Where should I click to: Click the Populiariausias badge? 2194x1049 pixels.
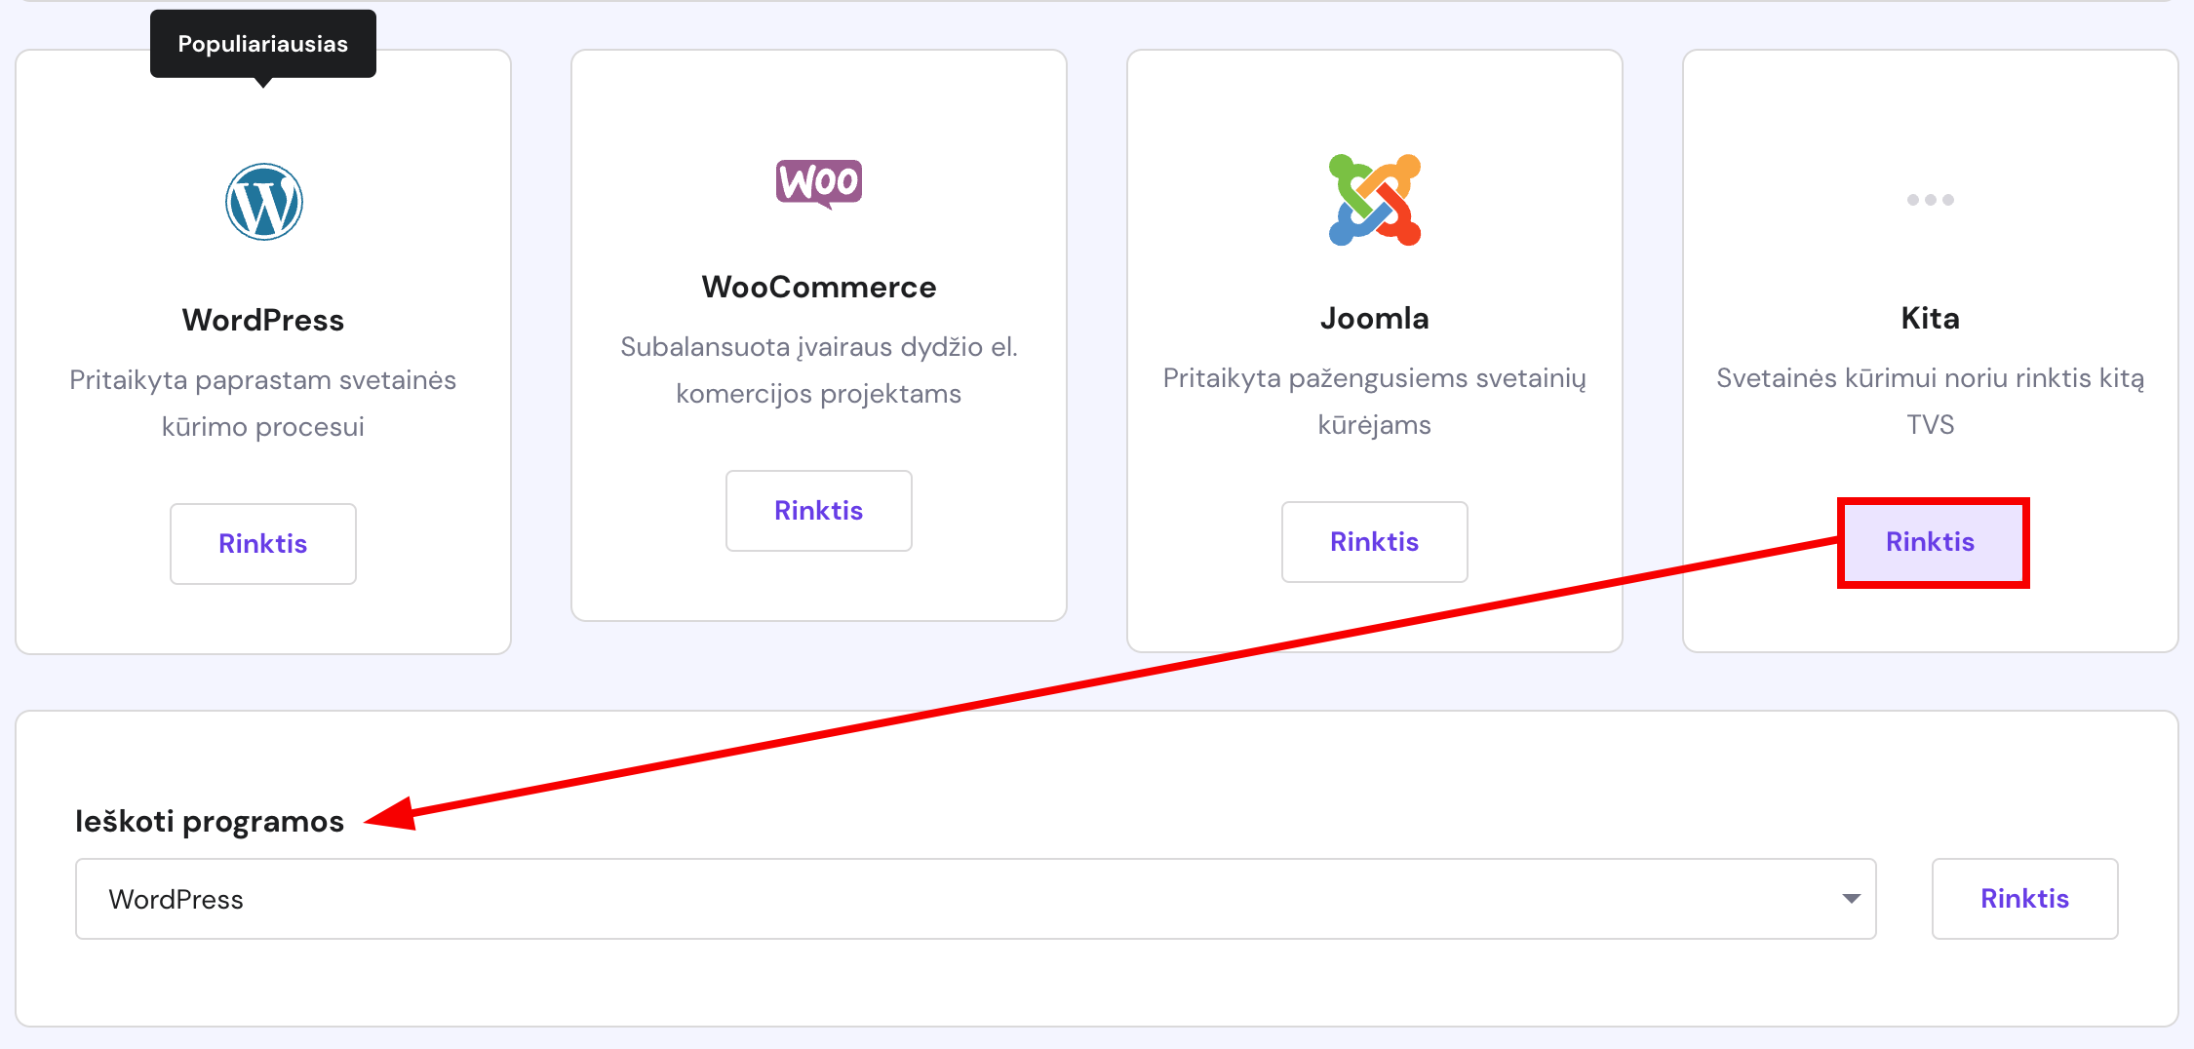point(263,44)
